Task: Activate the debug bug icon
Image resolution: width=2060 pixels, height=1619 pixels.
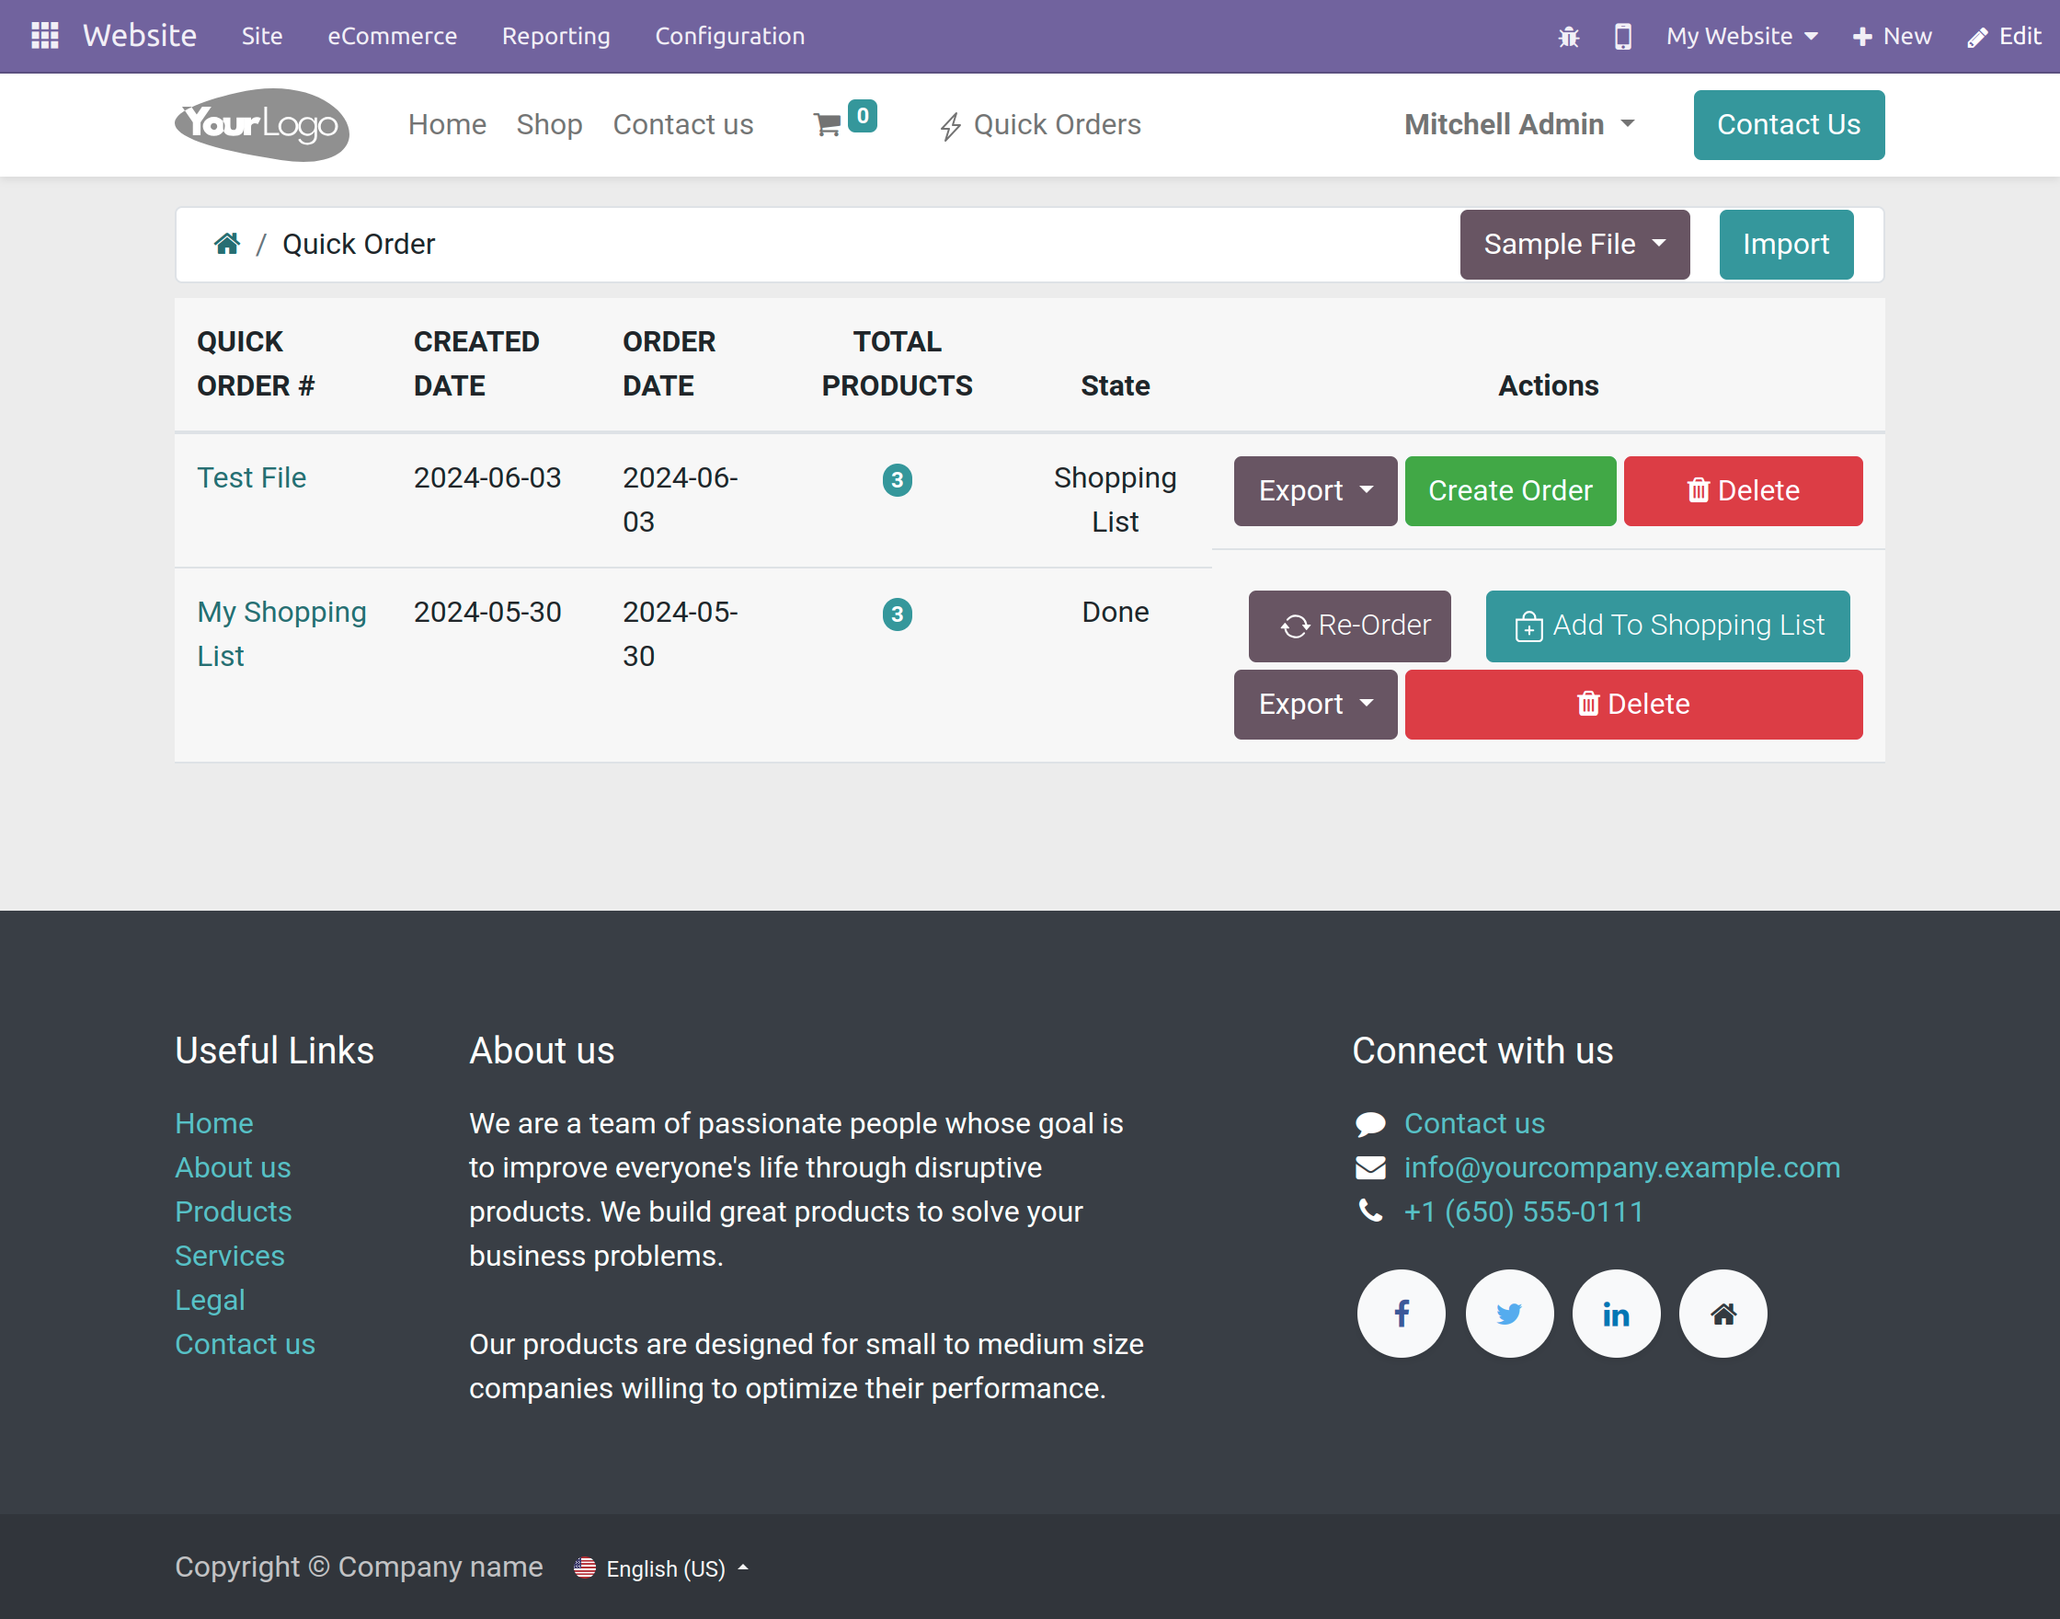Action: [x=1568, y=36]
